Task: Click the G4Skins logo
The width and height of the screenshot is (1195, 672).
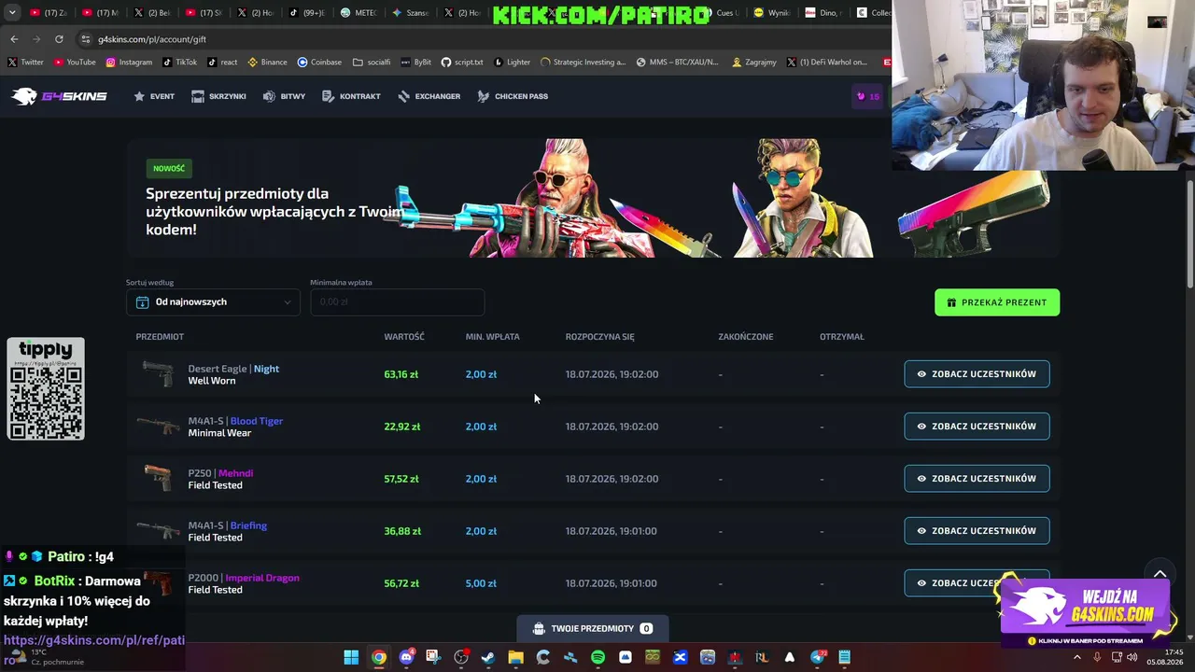Action: click(60, 96)
